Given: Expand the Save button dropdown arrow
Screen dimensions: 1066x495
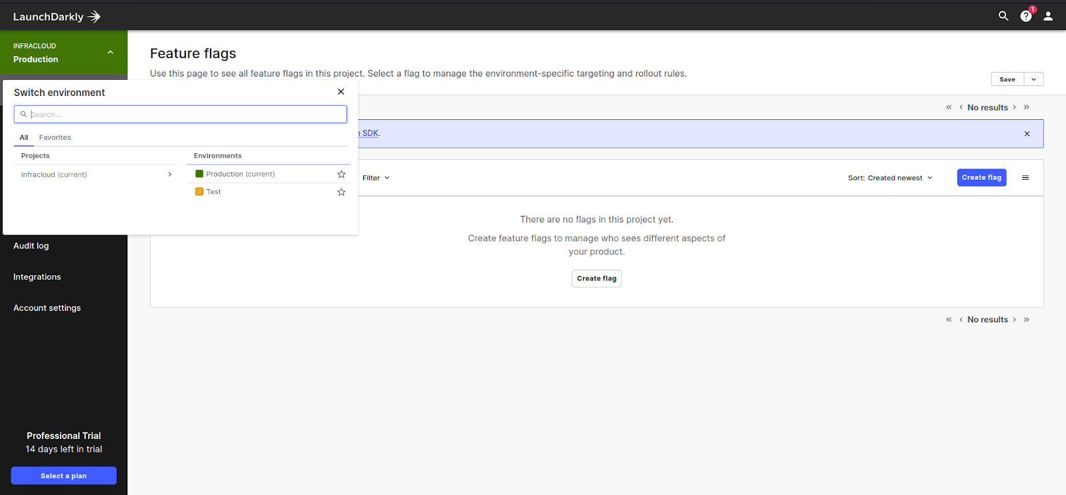Looking at the screenshot, I should [x=1033, y=79].
